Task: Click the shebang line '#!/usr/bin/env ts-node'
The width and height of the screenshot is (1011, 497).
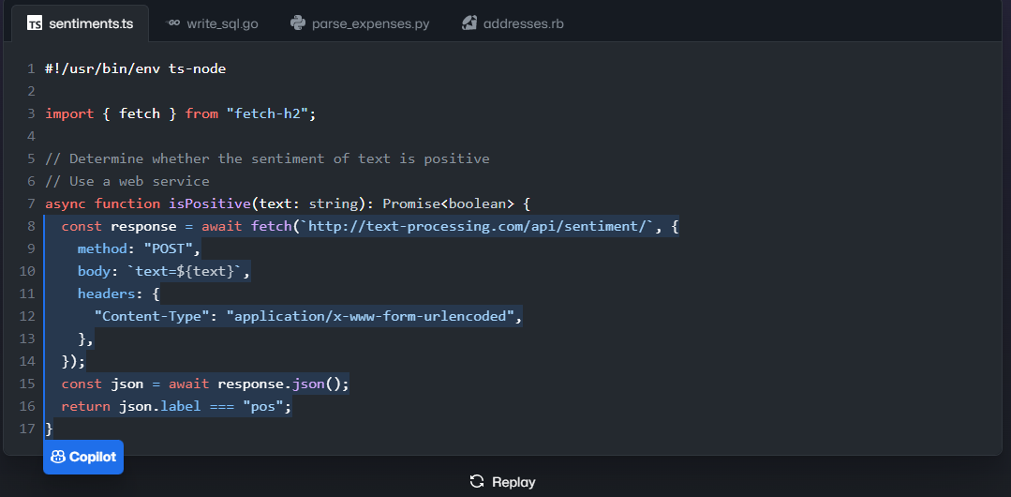Action: click(x=136, y=68)
